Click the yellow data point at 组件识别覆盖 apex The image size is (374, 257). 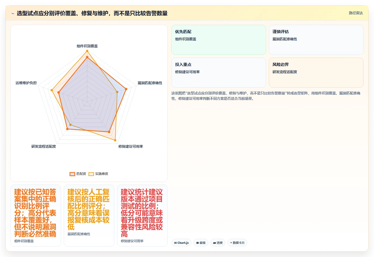pyautogui.click(x=87, y=51)
